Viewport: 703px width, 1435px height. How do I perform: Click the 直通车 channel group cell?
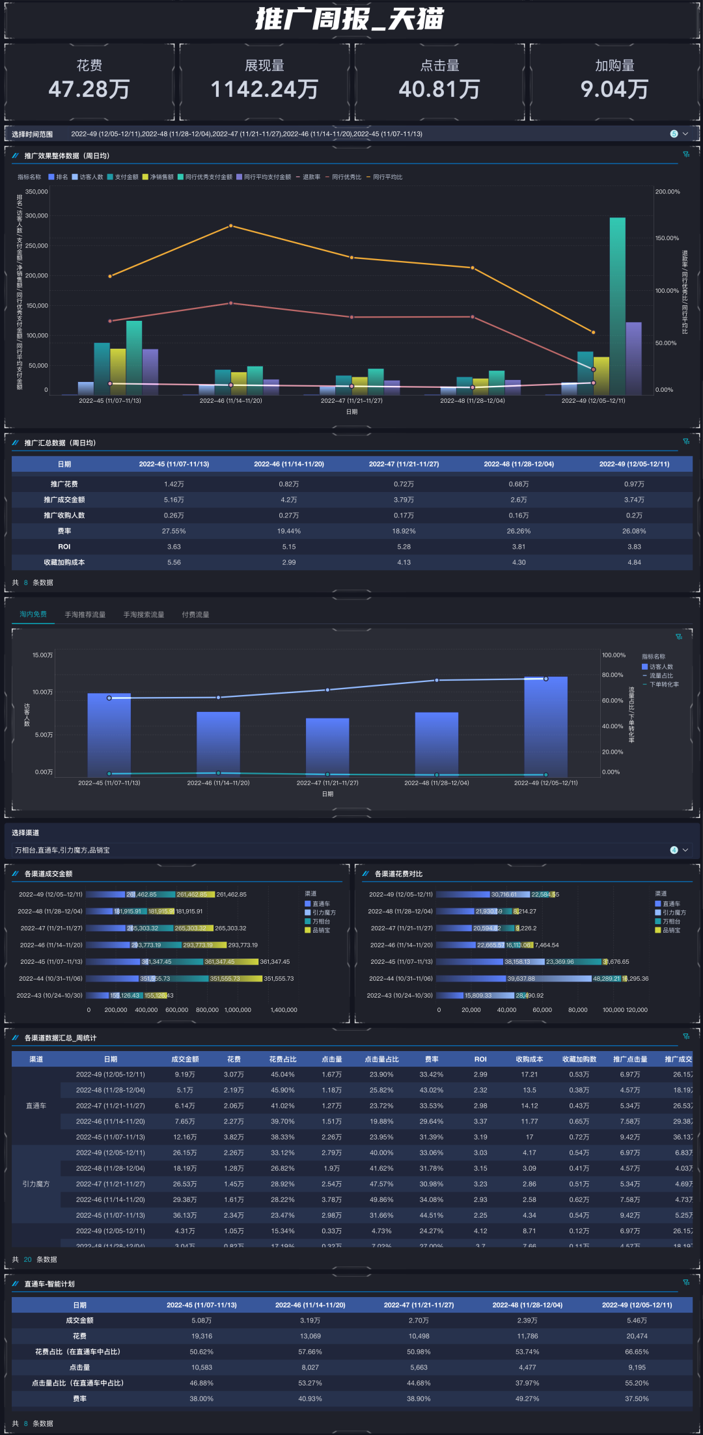pos(36,1105)
